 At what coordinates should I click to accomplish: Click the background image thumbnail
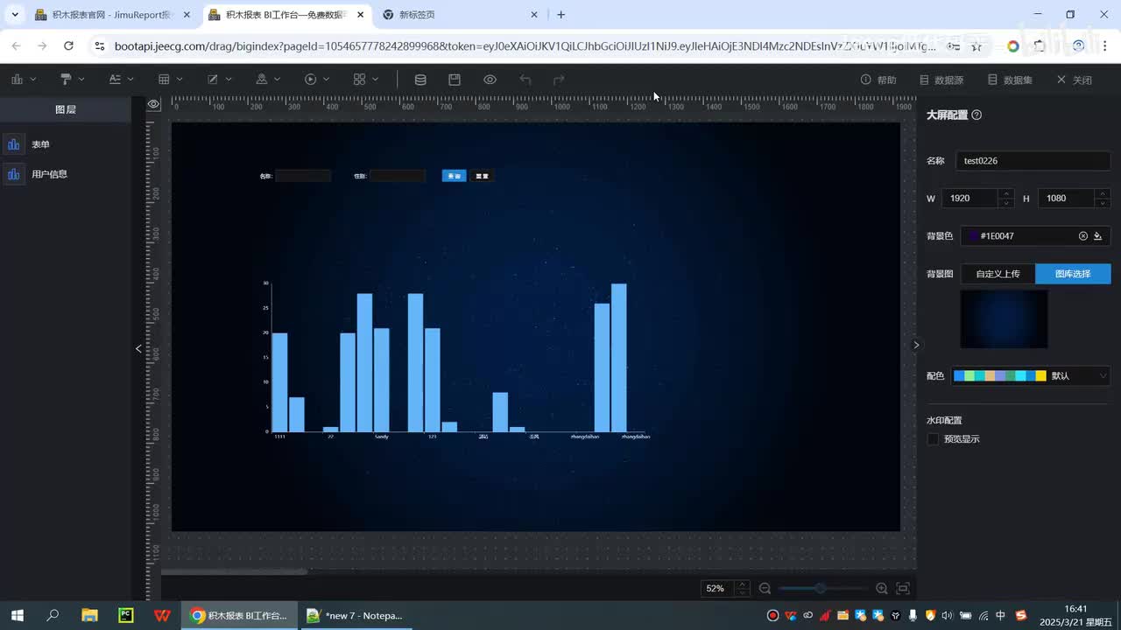1005,319
